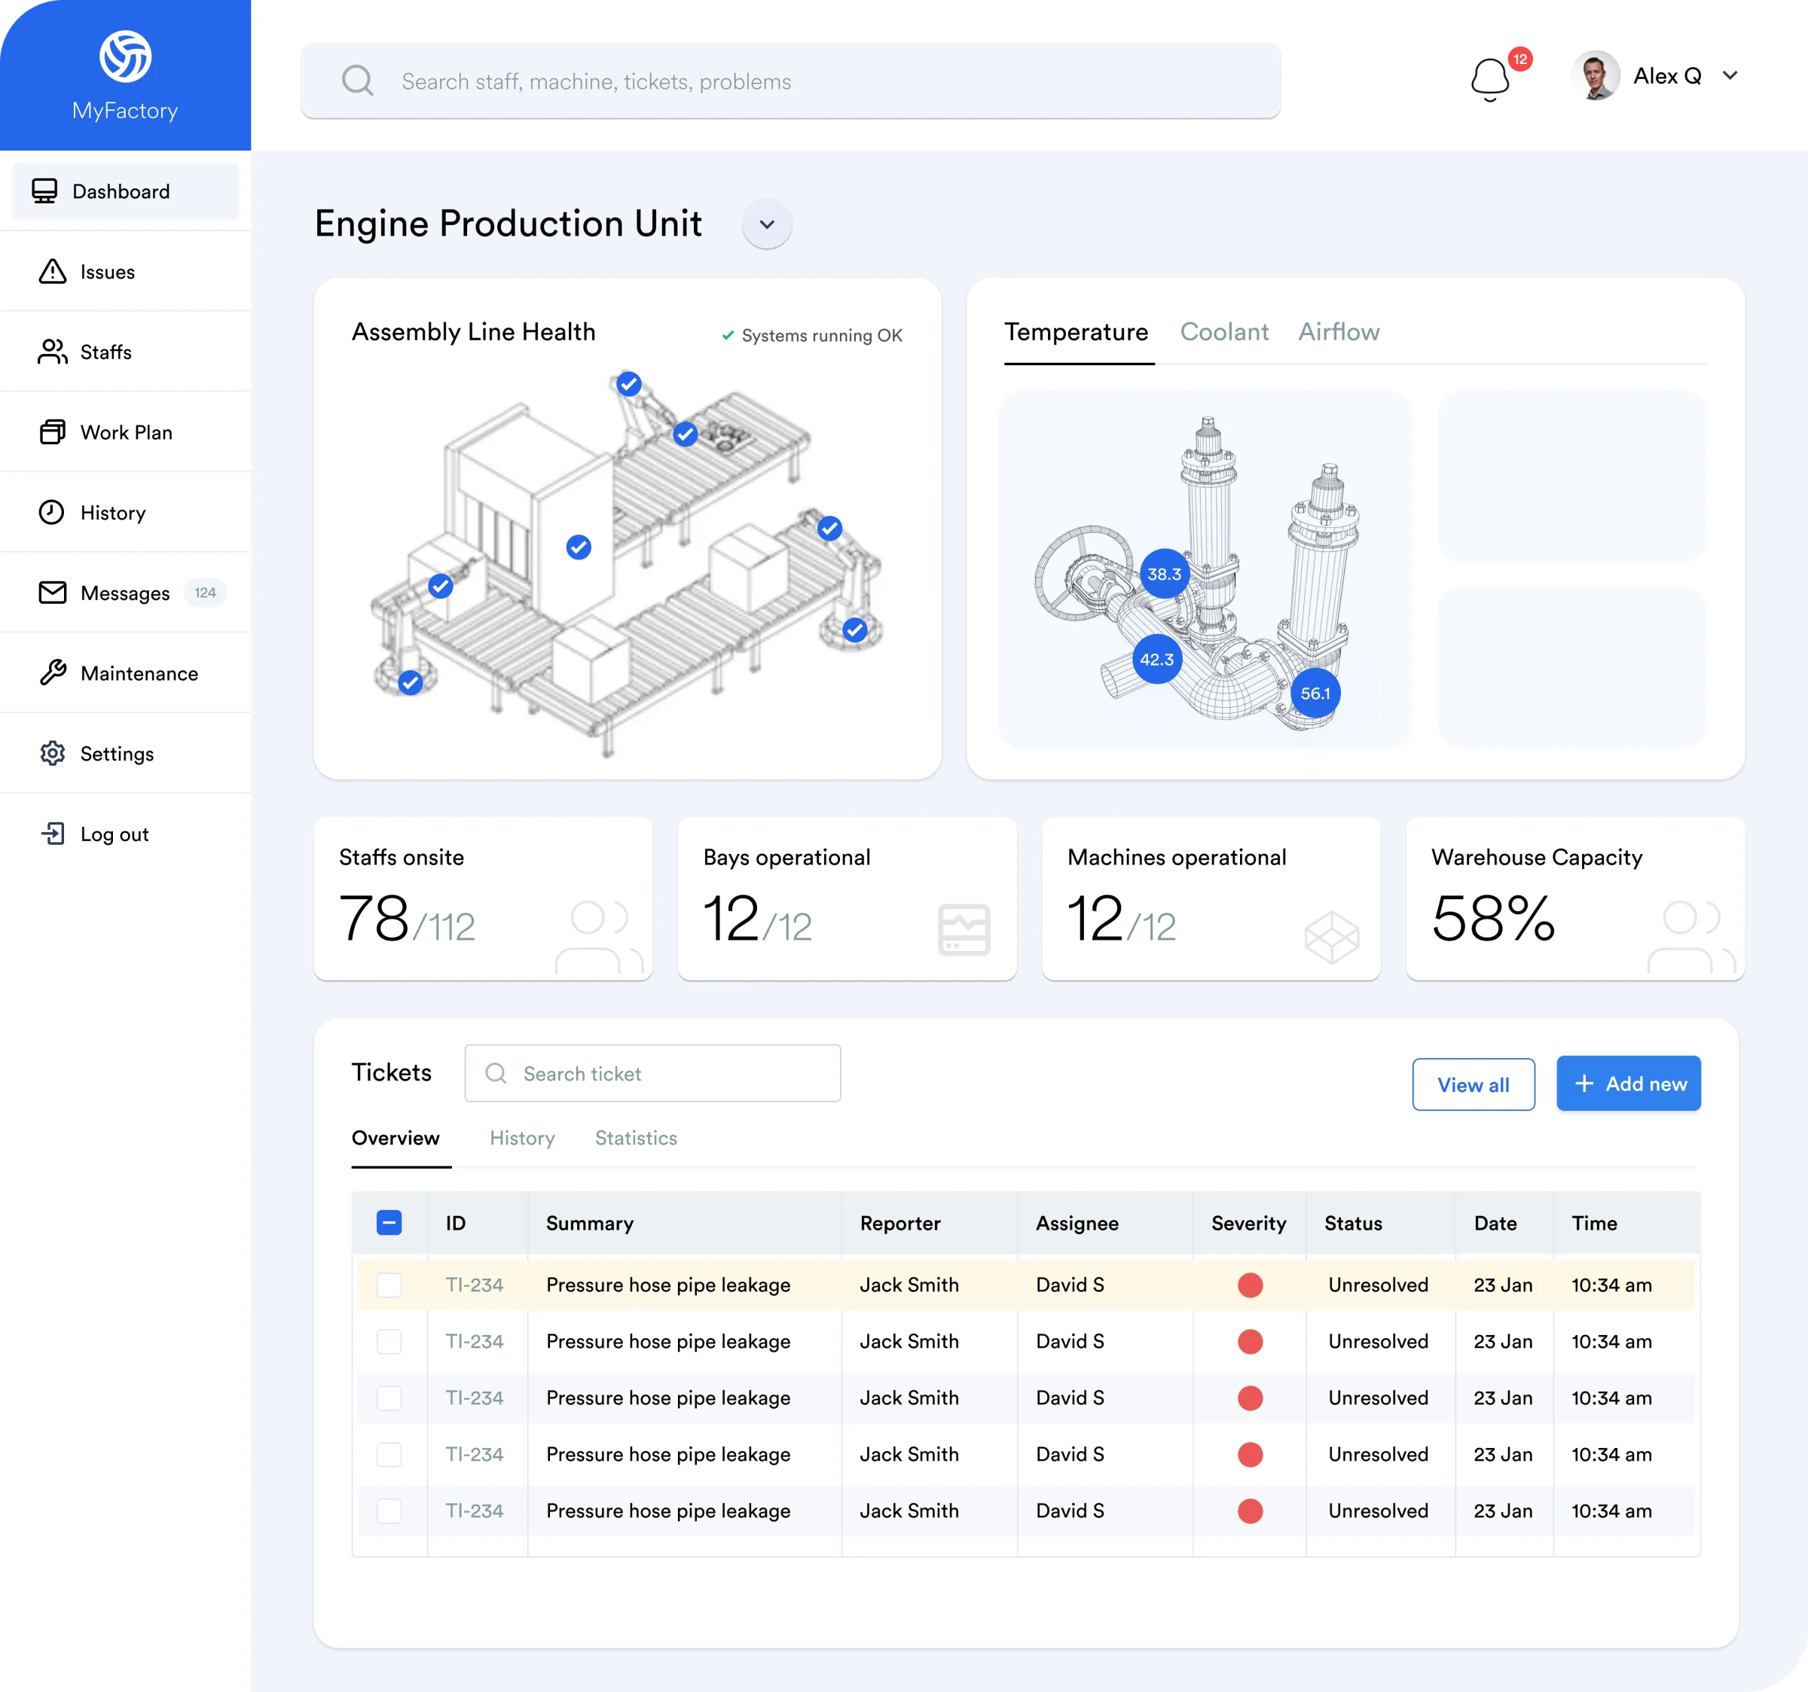Viewport: 1808px width, 1692px height.
Task: Click the Severity column header
Action: (x=1249, y=1223)
